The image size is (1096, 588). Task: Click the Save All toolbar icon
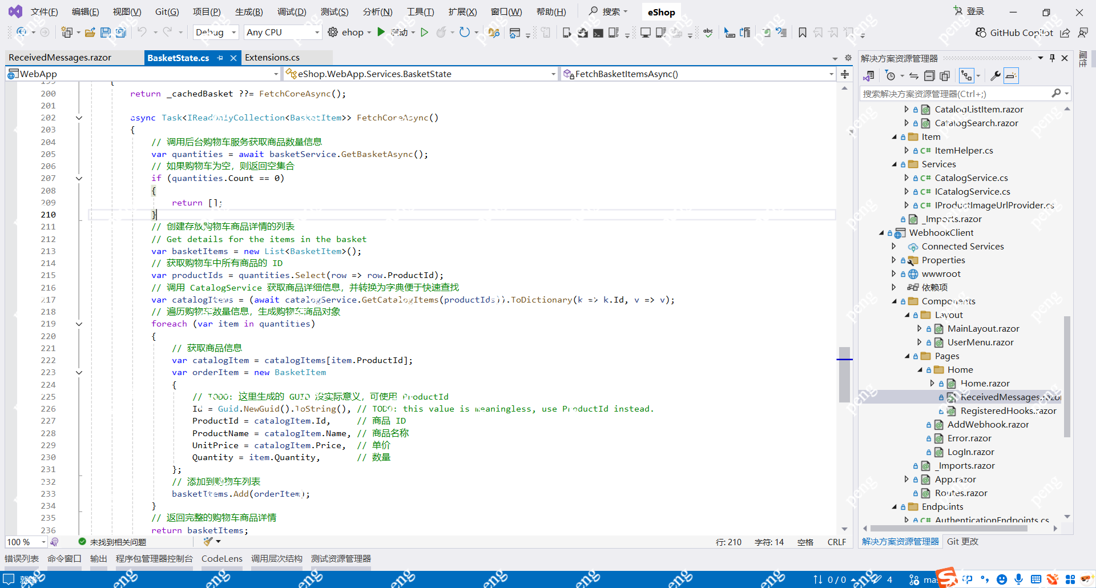tap(120, 33)
